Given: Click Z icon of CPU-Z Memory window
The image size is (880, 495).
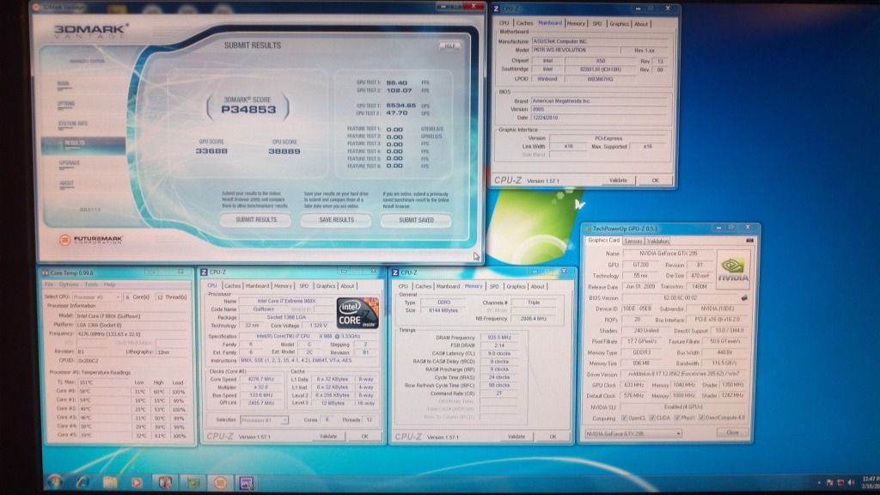Looking at the screenshot, I should [395, 272].
